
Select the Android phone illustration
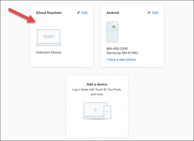tap(112, 32)
